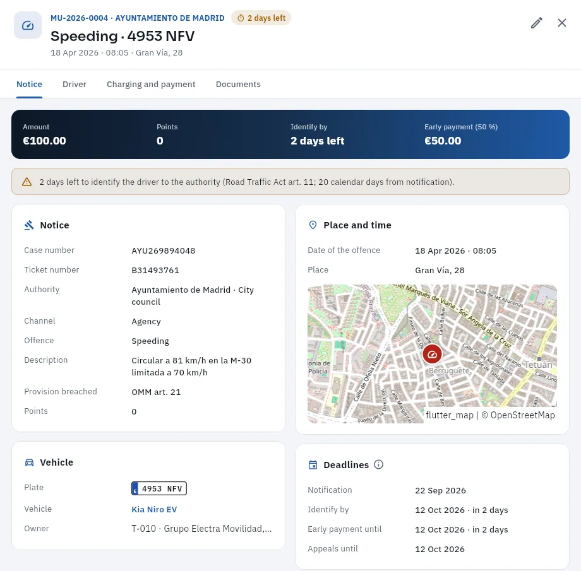
Task: Click the gavel icon beside Notice heading
Action: pos(29,225)
